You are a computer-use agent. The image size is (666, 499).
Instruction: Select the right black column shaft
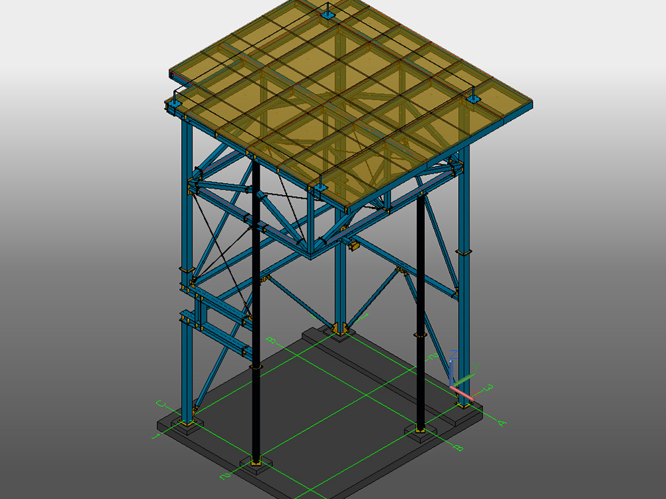click(x=420, y=312)
